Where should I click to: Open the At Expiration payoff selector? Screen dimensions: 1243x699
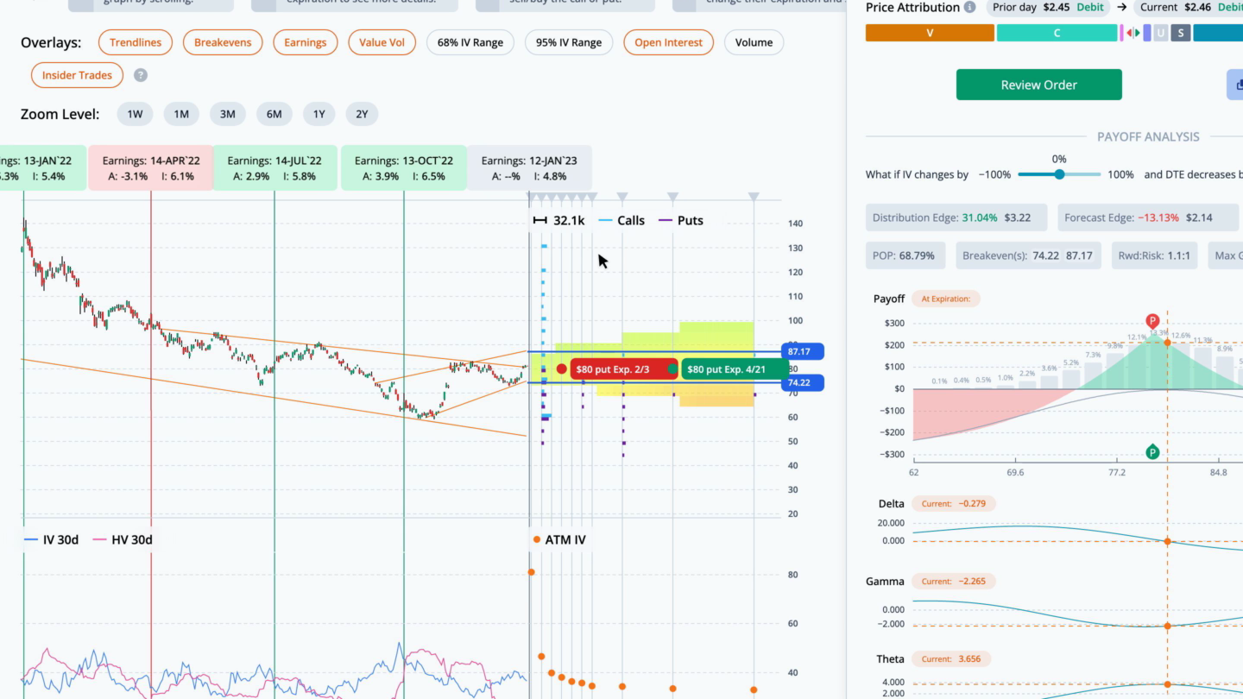click(945, 299)
